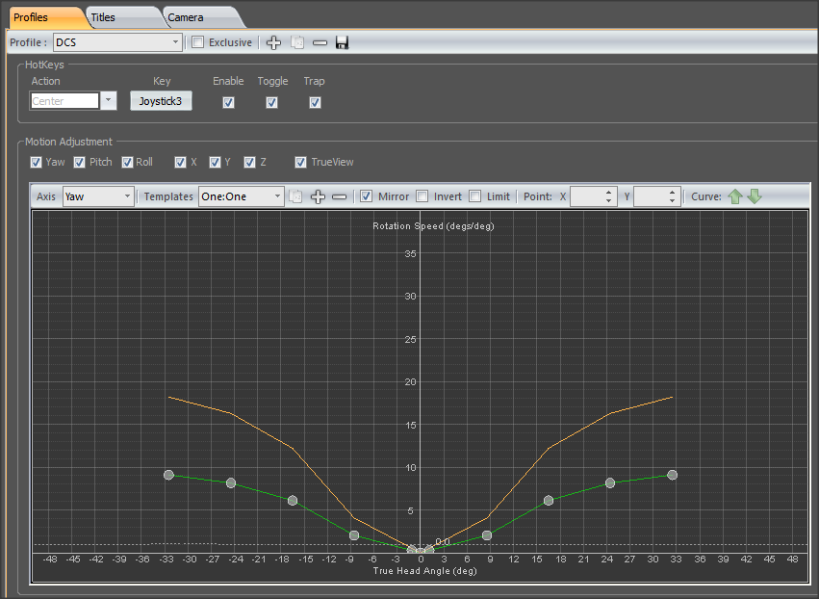Remove the template using the minus icon

340,196
